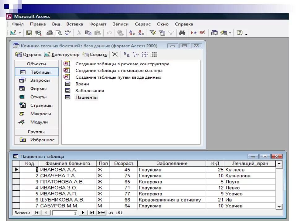Open the Сервис menu
Screen dimensions: 297x221
[x=143, y=24]
